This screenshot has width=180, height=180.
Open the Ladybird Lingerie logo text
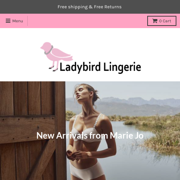pyautogui.click(x=100, y=67)
